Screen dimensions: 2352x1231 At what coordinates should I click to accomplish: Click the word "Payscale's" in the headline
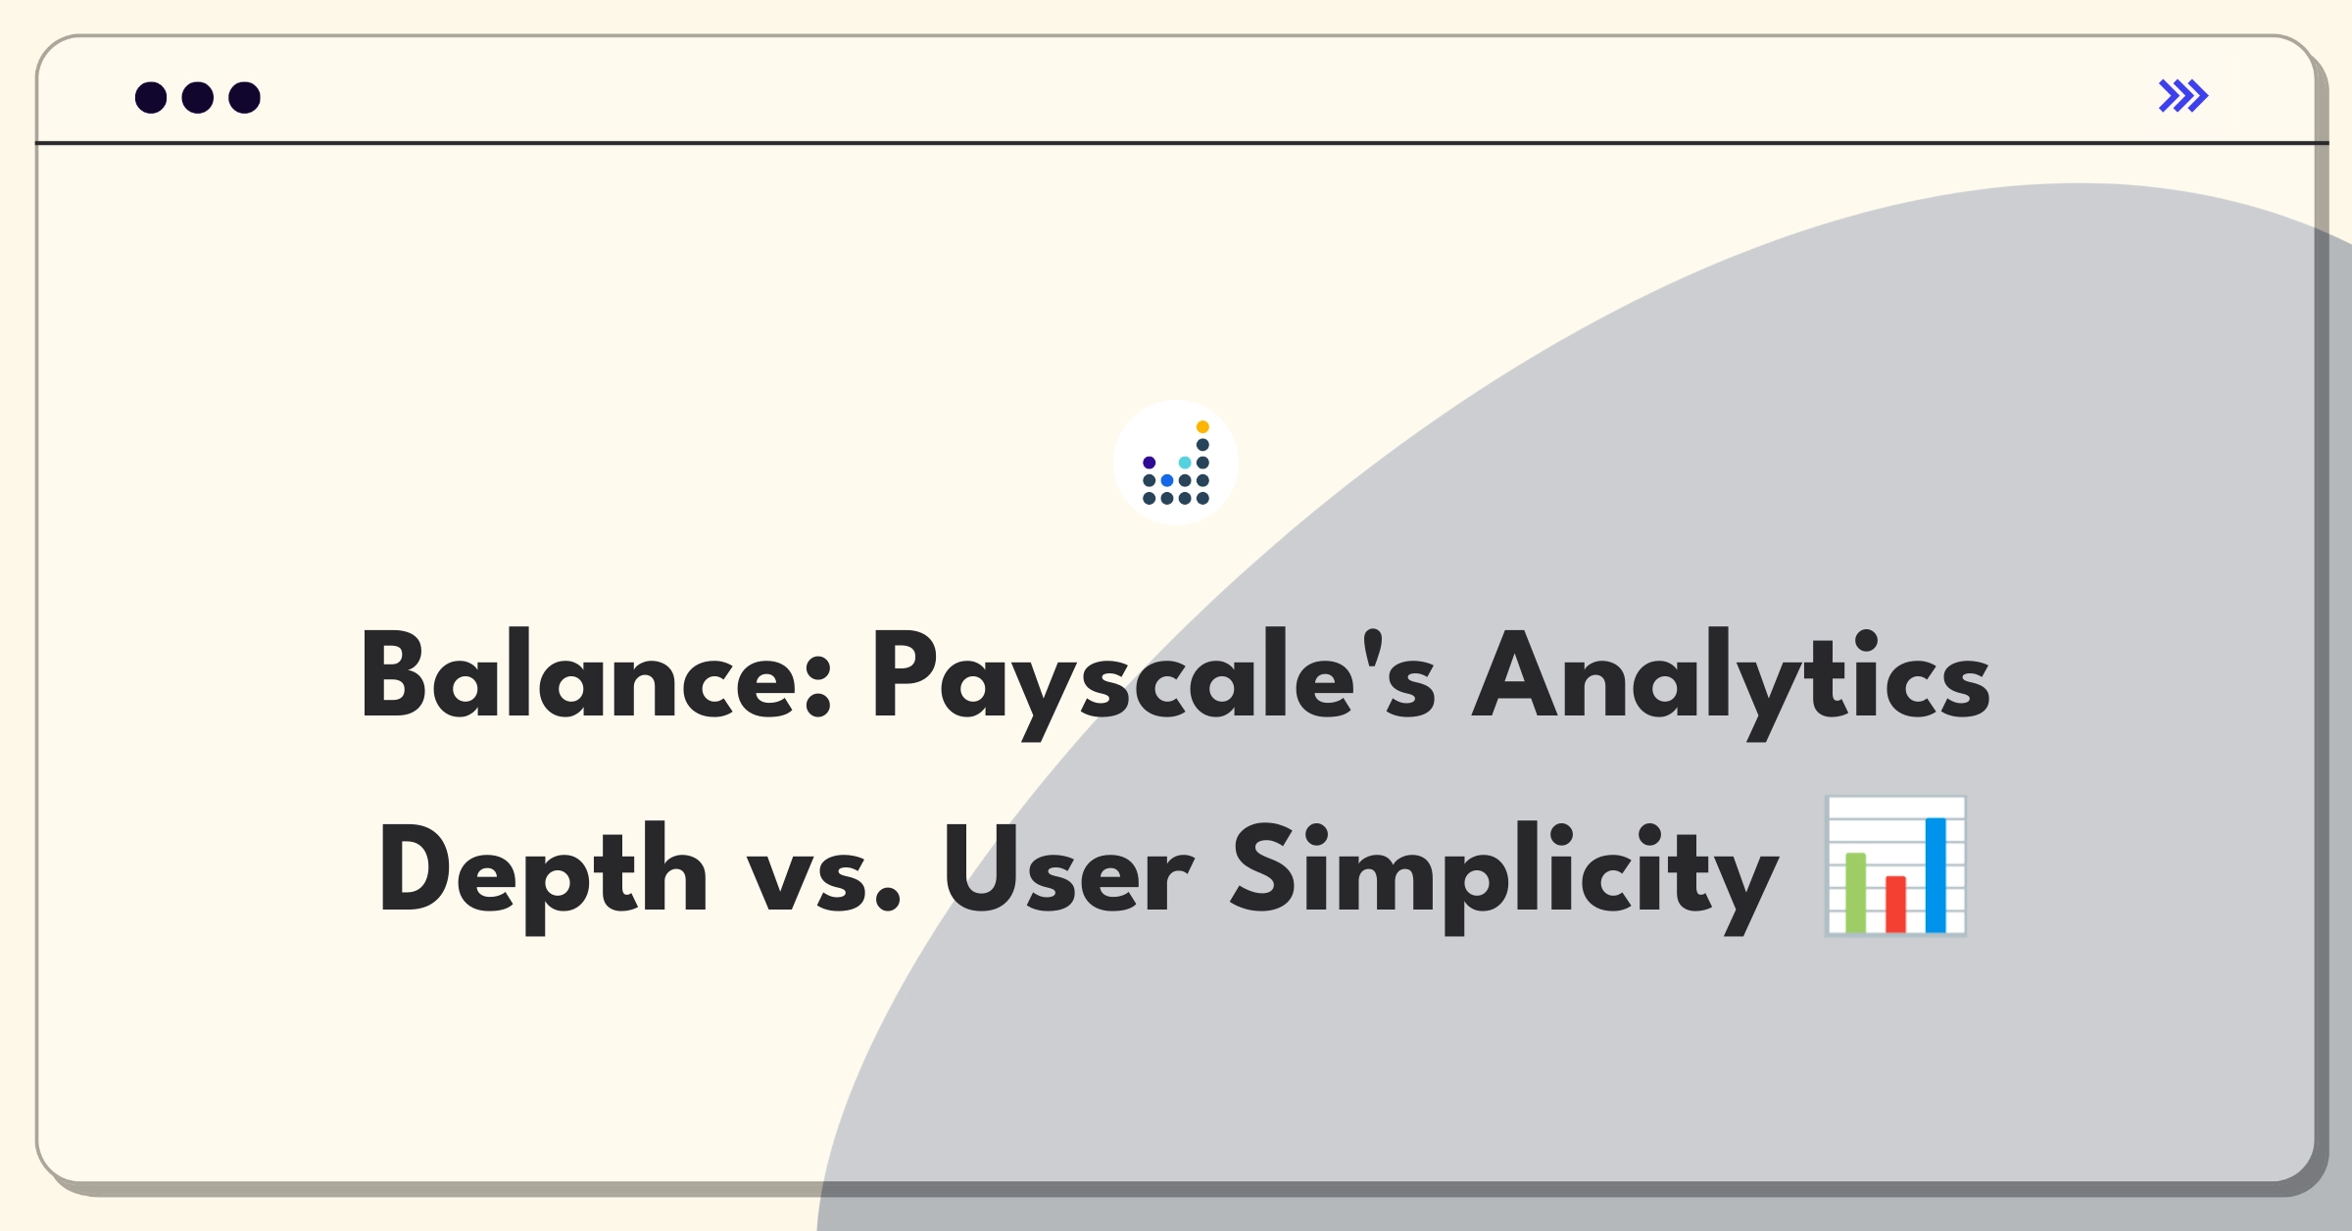click(x=1154, y=682)
